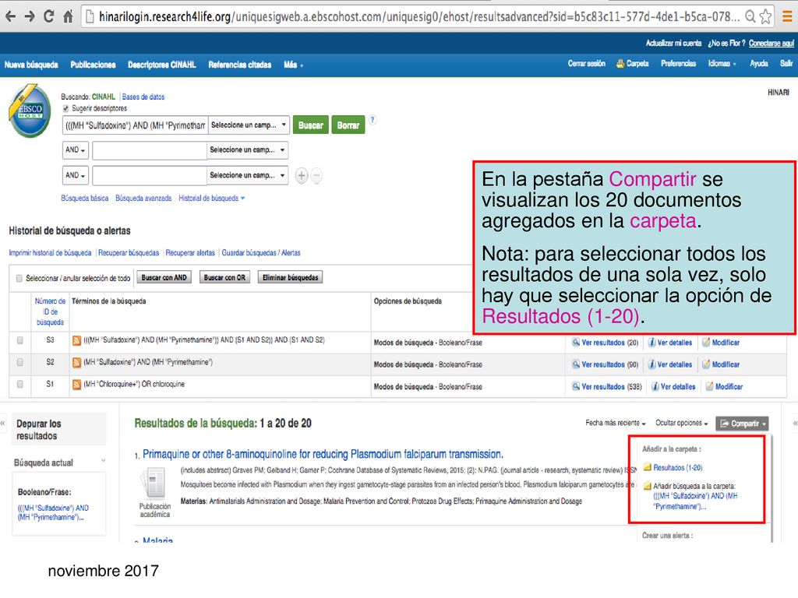View details of search S3
This screenshot has width=798, height=598.
click(x=669, y=343)
